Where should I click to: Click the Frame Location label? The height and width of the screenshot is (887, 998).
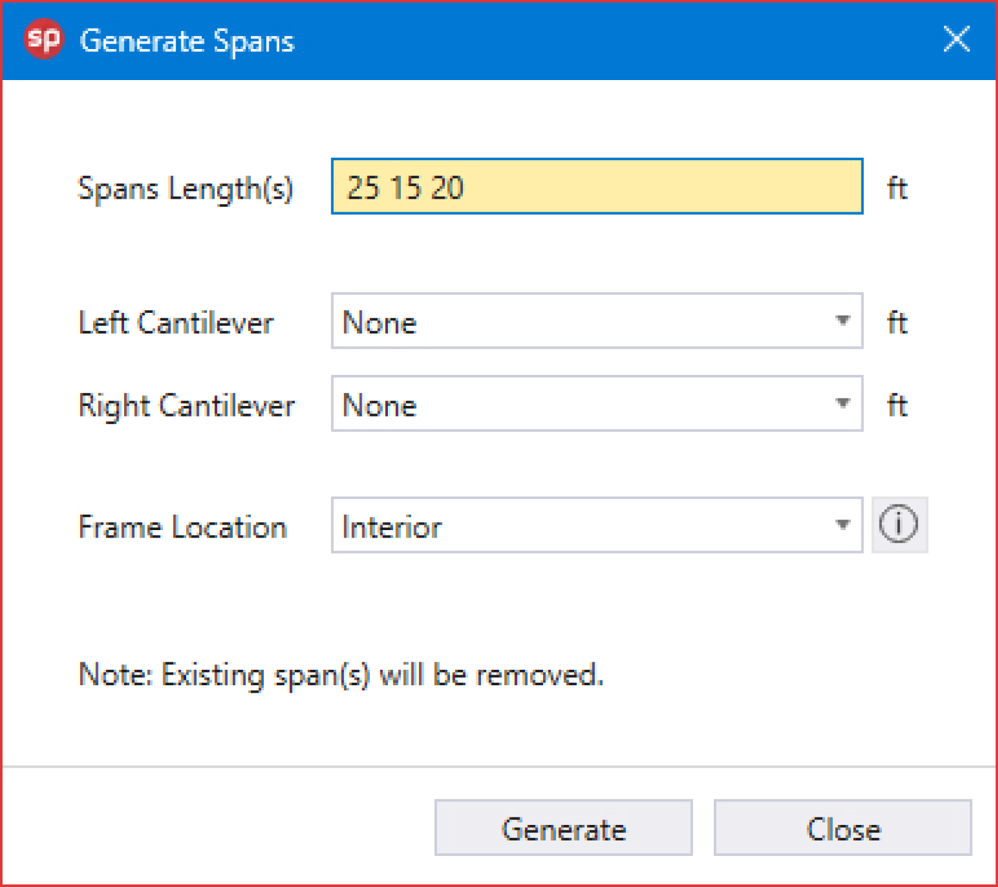182,528
